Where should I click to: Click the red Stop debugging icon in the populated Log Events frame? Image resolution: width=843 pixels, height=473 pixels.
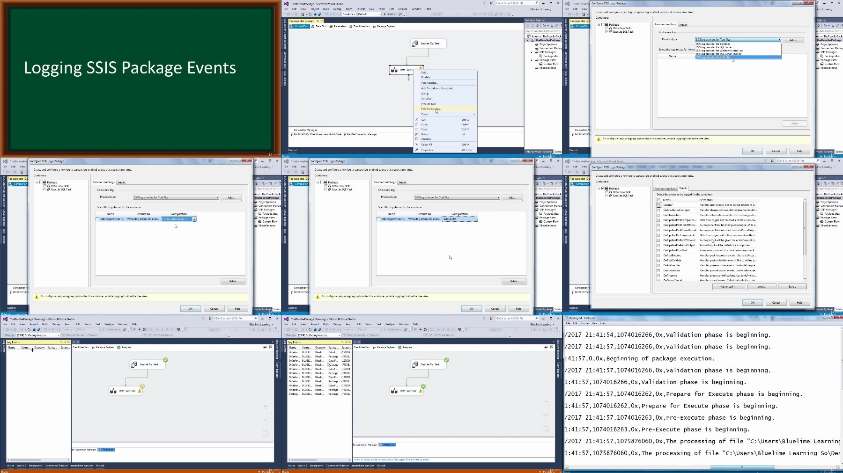(x=420, y=329)
